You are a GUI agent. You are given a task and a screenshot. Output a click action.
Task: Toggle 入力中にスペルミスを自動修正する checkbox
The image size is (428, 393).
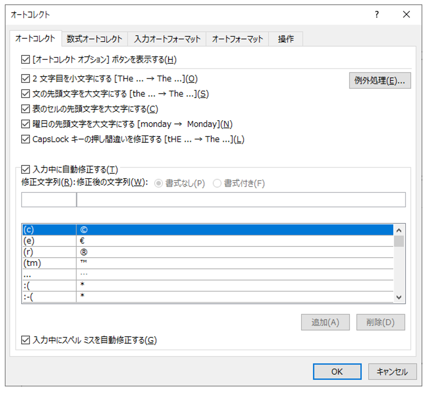click(x=25, y=340)
